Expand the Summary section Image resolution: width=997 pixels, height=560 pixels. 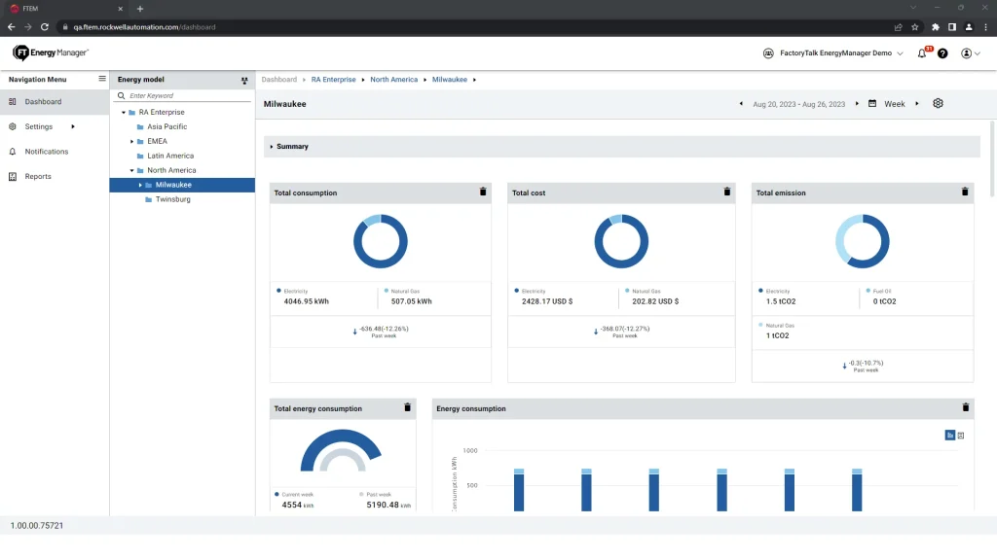click(x=272, y=147)
